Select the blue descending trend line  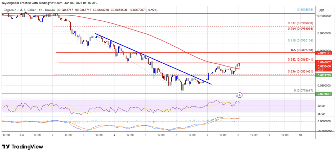click(153, 59)
